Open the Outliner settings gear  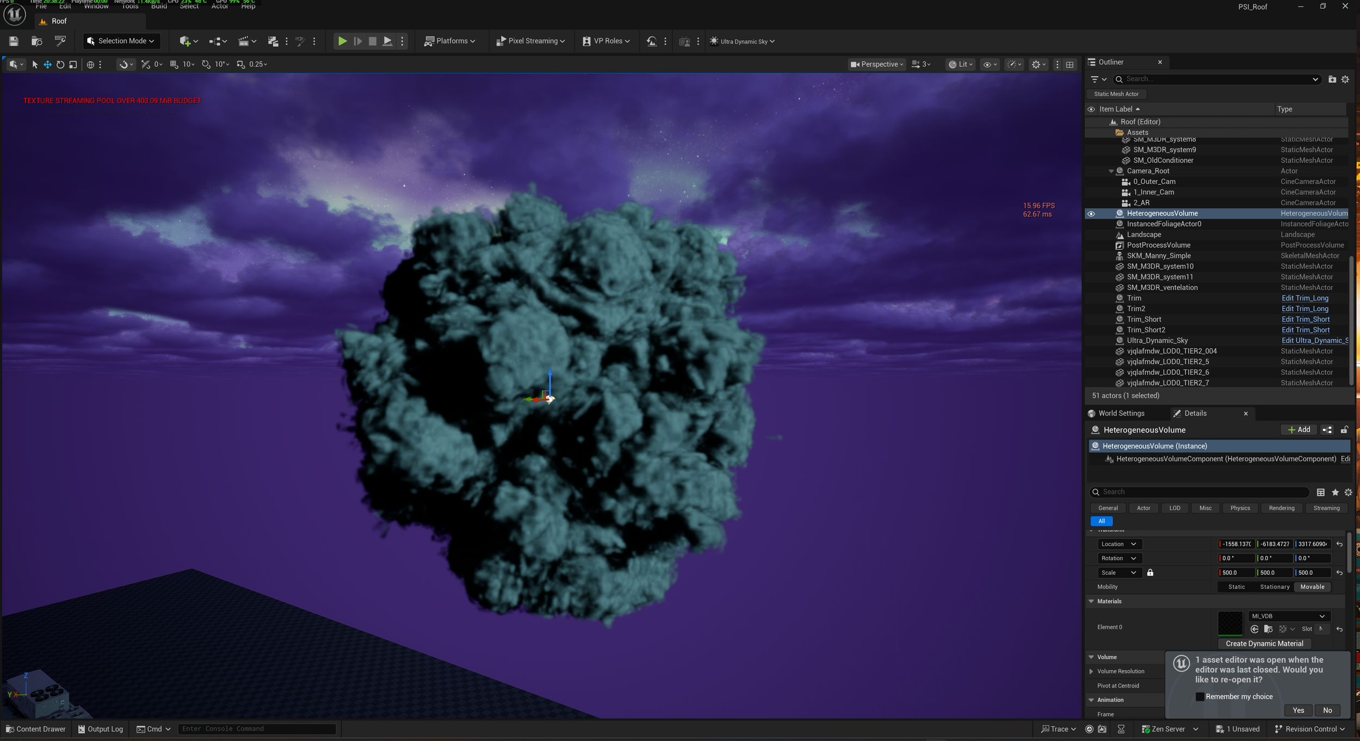point(1345,79)
